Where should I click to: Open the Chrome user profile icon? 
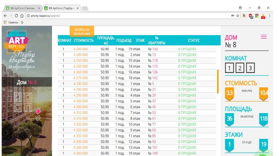pos(240,8)
